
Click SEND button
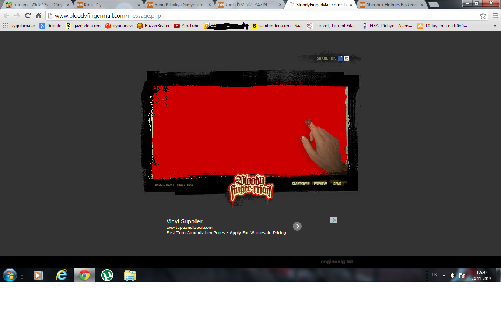337,184
